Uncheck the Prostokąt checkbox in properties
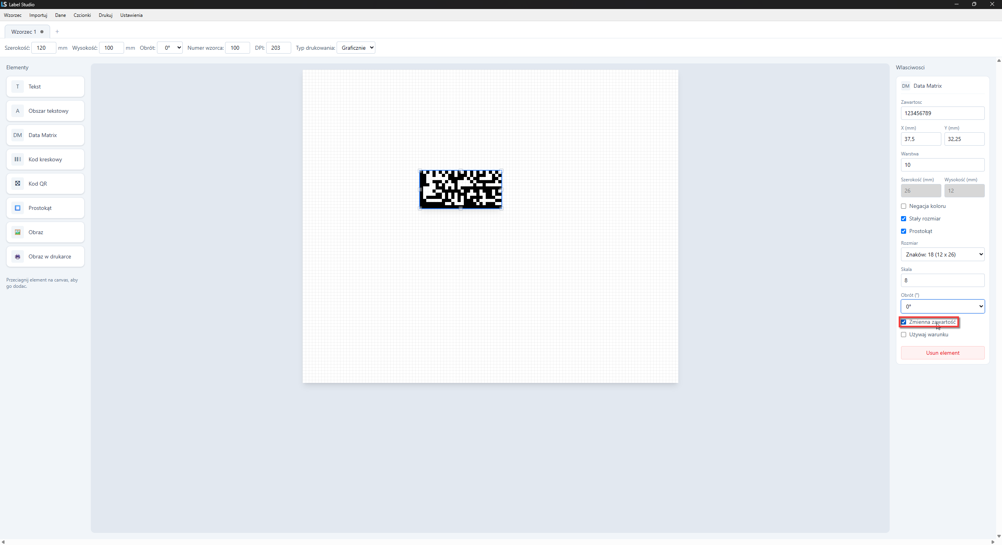This screenshot has height=545, width=1002. click(x=904, y=231)
